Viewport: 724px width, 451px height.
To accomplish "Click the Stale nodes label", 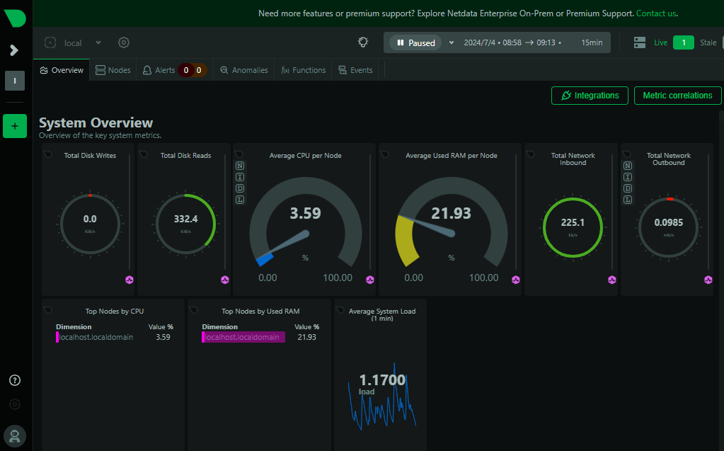I will click(x=708, y=42).
